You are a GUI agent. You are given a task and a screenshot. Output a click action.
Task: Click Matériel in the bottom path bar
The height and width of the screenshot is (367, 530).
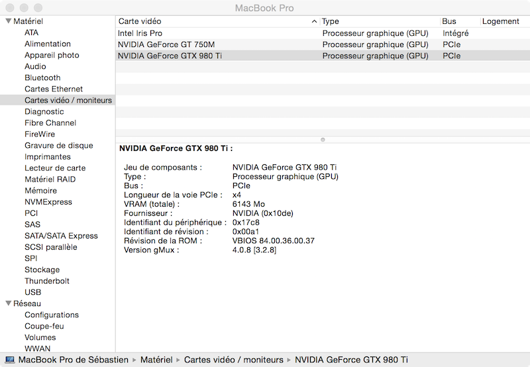[156, 360]
